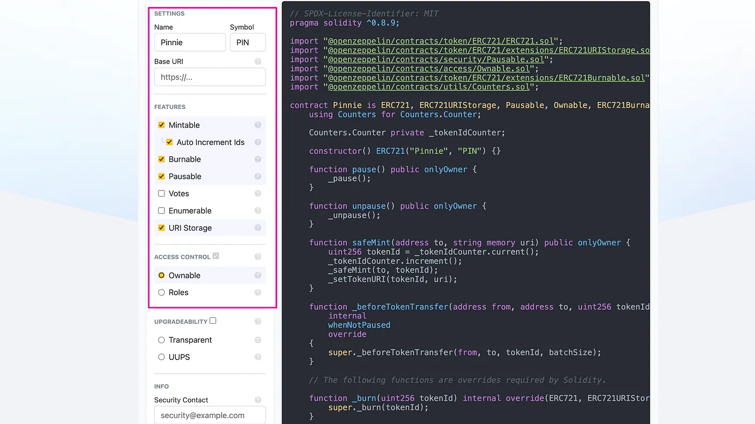This screenshot has width=755, height=424.
Task: Open the Access Control section help icon
Action: pyautogui.click(x=258, y=257)
